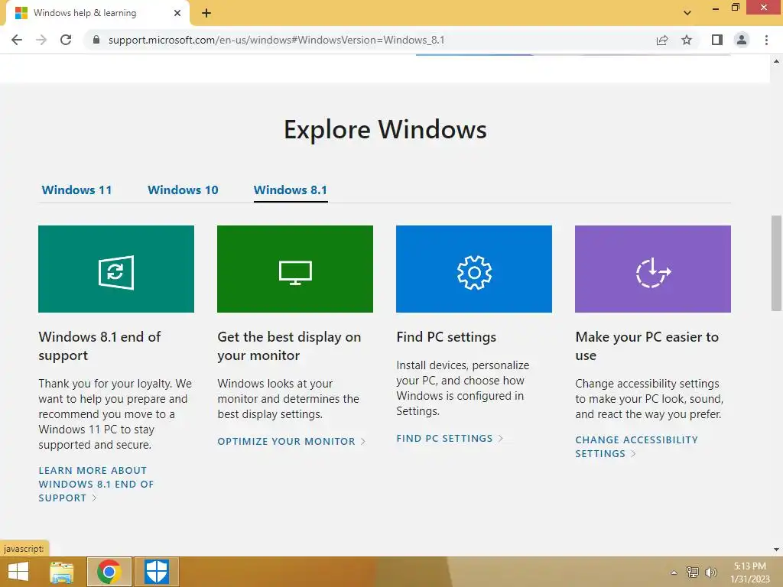Open Change Accessibility Settings link
This screenshot has height=587, width=783.
pos(636,446)
